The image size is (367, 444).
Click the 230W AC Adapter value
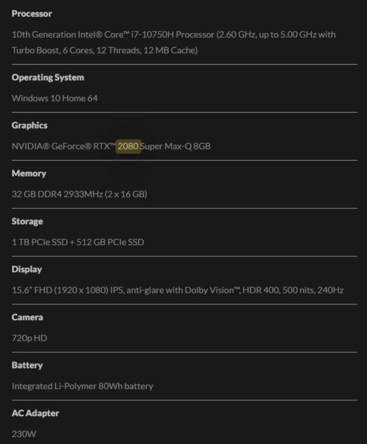tap(24, 434)
